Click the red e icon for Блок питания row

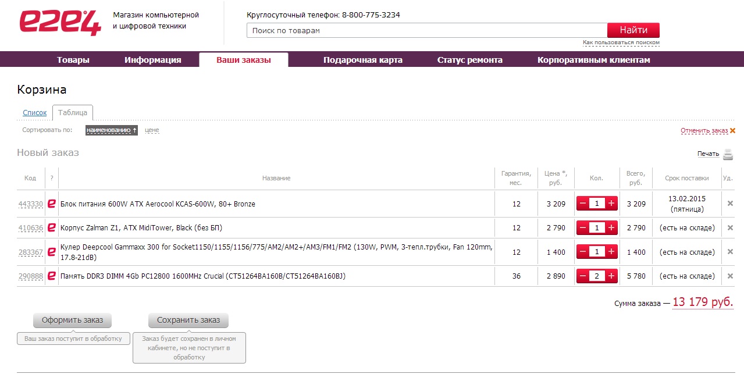[52, 204]
